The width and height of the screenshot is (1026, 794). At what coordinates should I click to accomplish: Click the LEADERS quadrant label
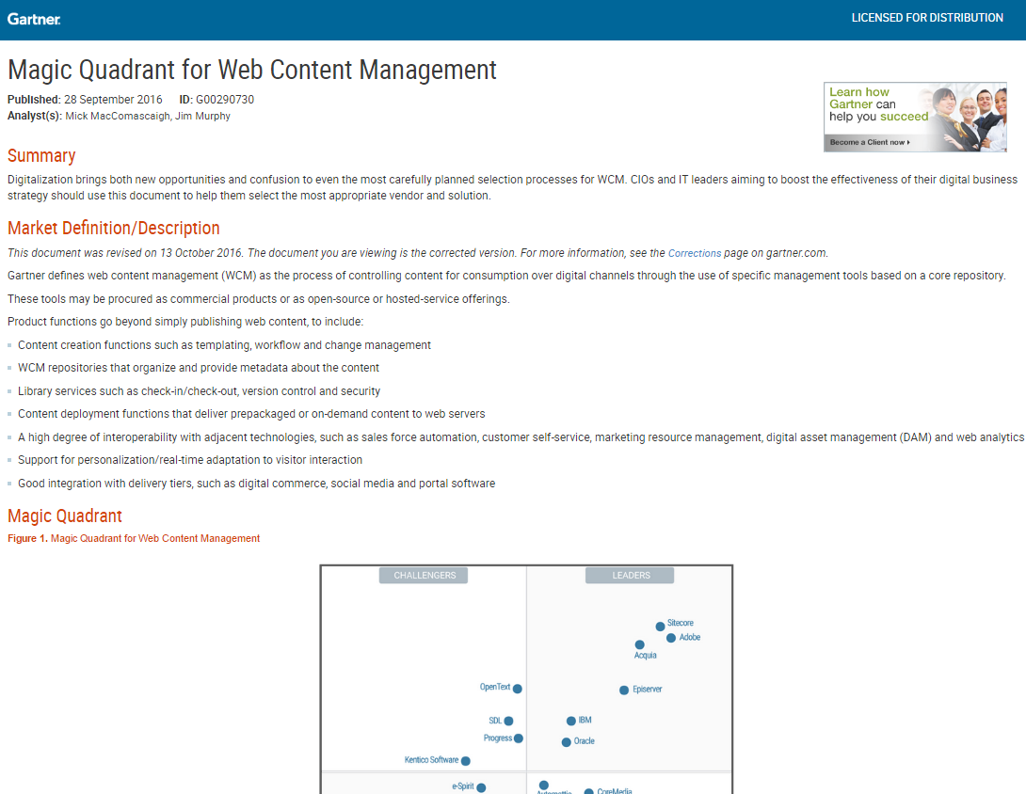(630, 576)
